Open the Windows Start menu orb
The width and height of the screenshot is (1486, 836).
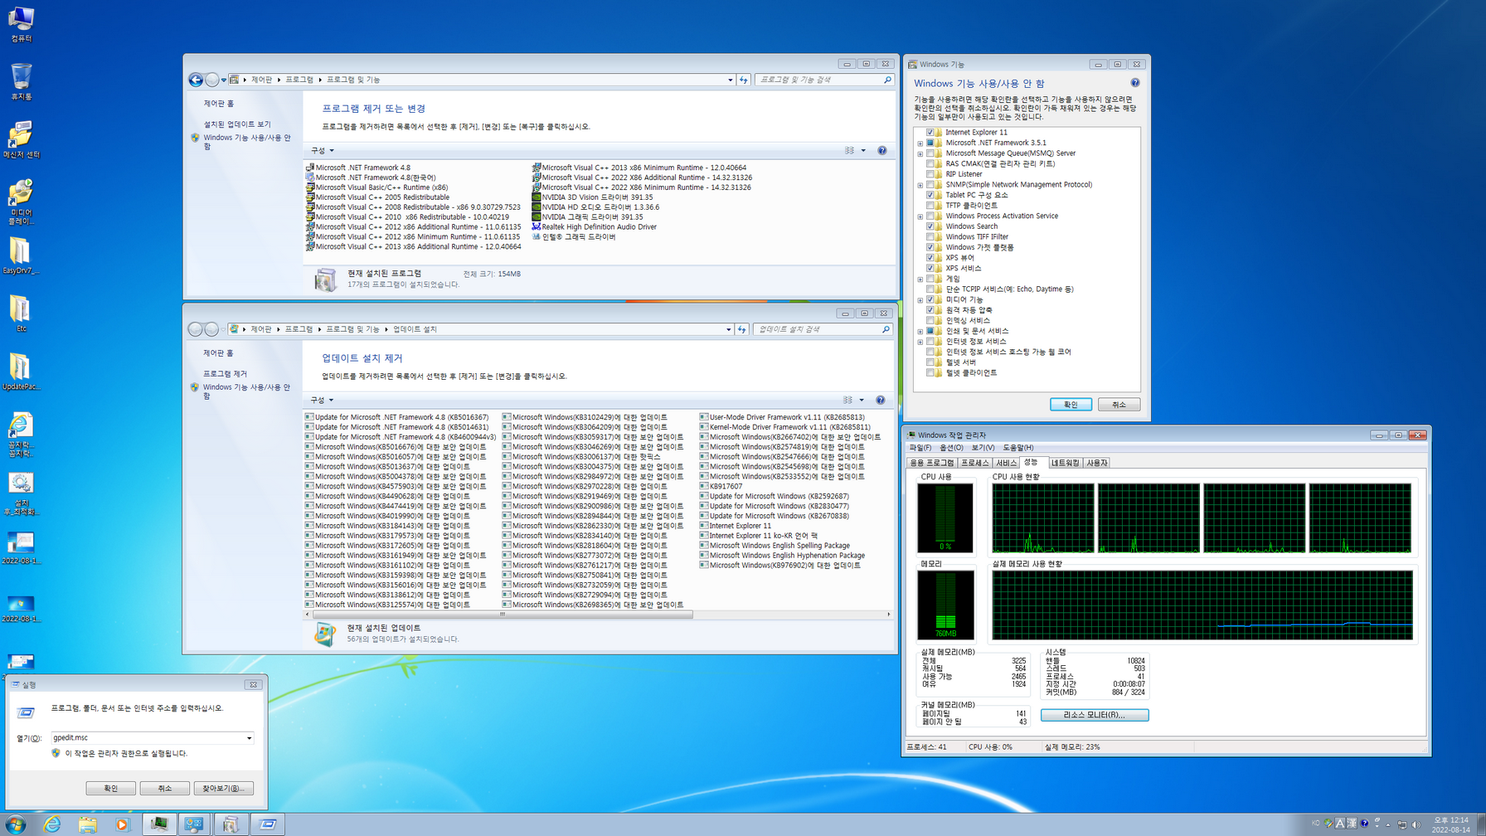[x=15, y=824]
